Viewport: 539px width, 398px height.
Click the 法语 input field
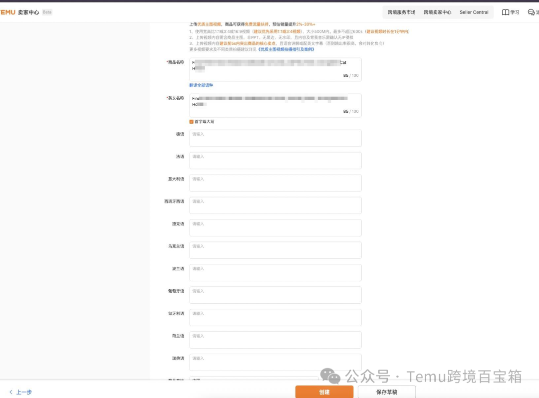tap(275, 161)
